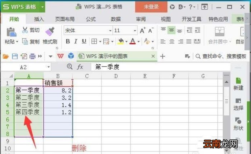Increase font size with A+ icon

point(143,30)
